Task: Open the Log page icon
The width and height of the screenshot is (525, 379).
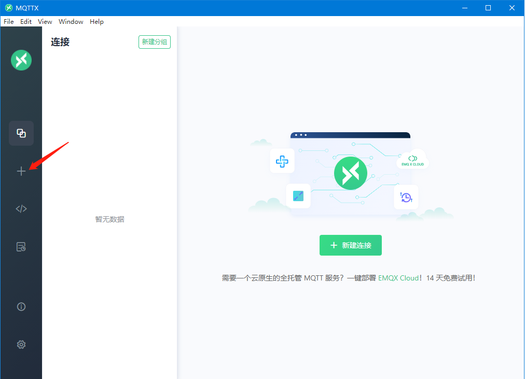Action: [x=21, y=247]
